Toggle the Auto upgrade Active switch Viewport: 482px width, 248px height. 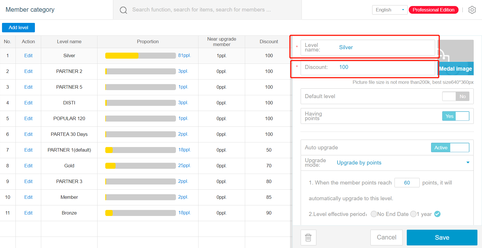[450, 148]
